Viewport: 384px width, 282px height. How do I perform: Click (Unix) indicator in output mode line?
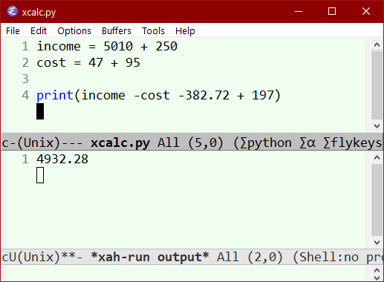click(x=39, y=258)
